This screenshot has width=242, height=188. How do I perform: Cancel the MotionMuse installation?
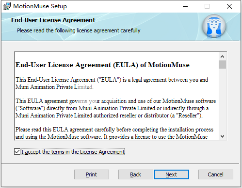pos(216,174)
